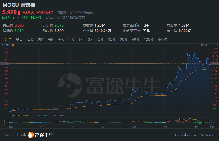Click the MACD: 0.022 indicator value
This screenshot has width=219, height=141.
tap(59, 116)
